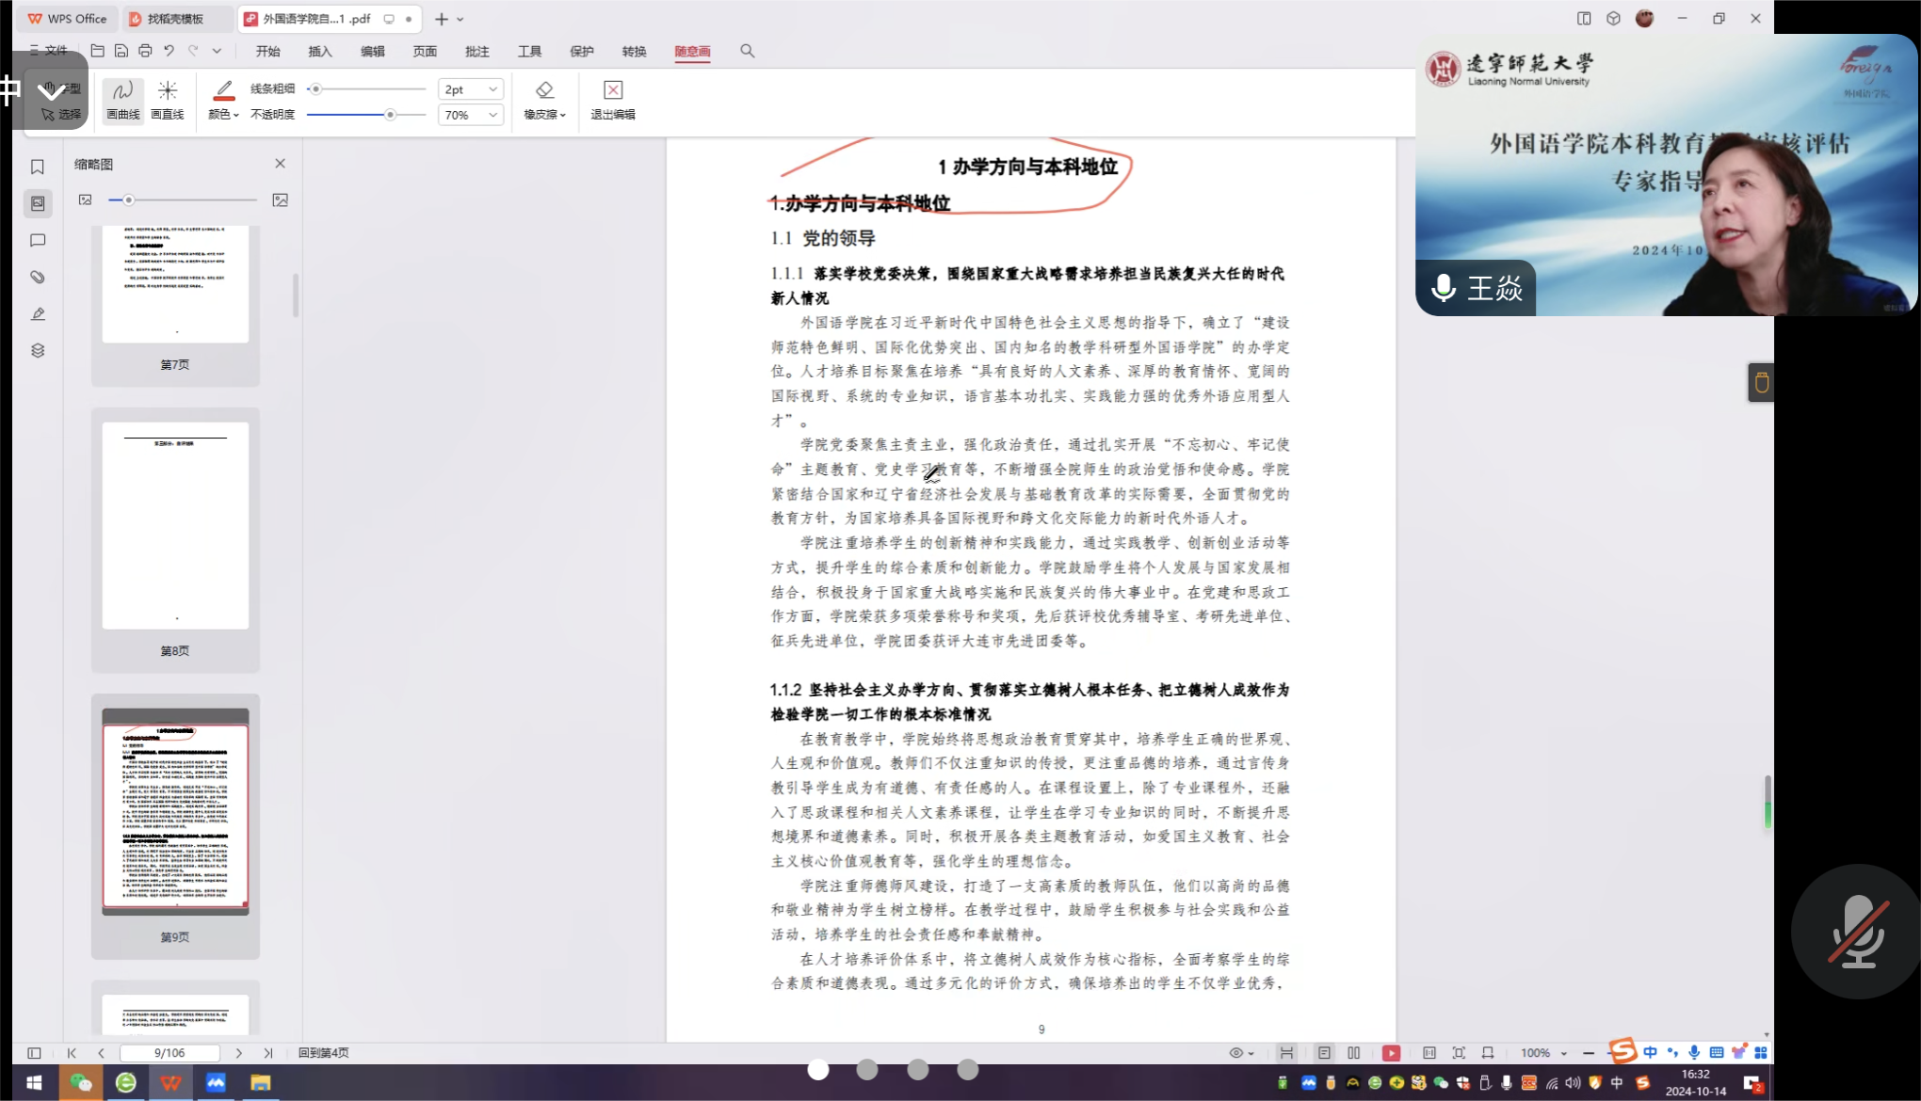Image resolution: width=1921 pixels, height=1101 pixels.
Task: Open the 插入 ribbon tab
Action: (320, 51)
